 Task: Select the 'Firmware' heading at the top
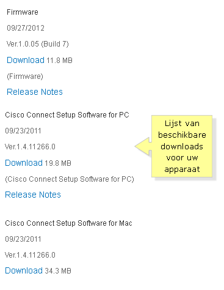click(23, 12)
